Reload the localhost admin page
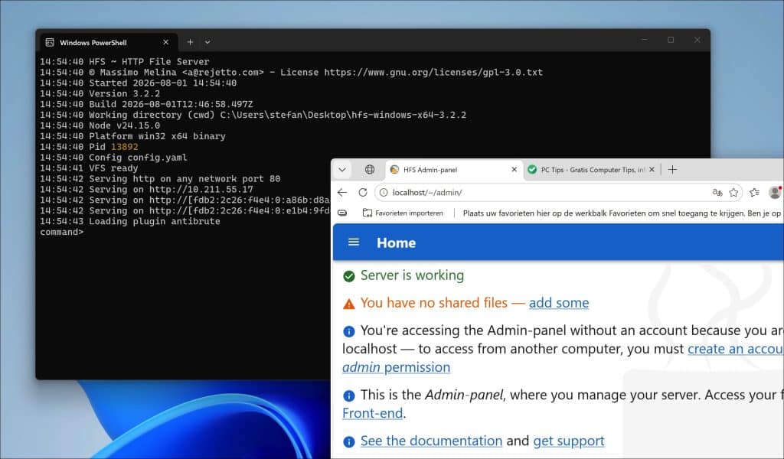784x459 pixels. pyautogui.click(x=363, y=193)
